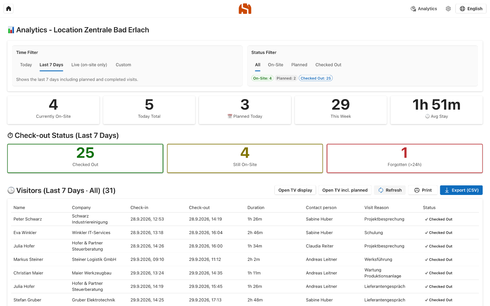Open the Currently On-Site stat card
The image size is (490, 306).
coord(53,110)
